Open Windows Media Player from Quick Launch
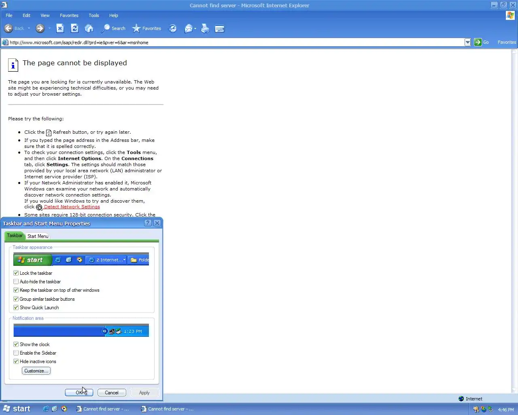Viewport: 518px width, 415px height. coord(64,409)
